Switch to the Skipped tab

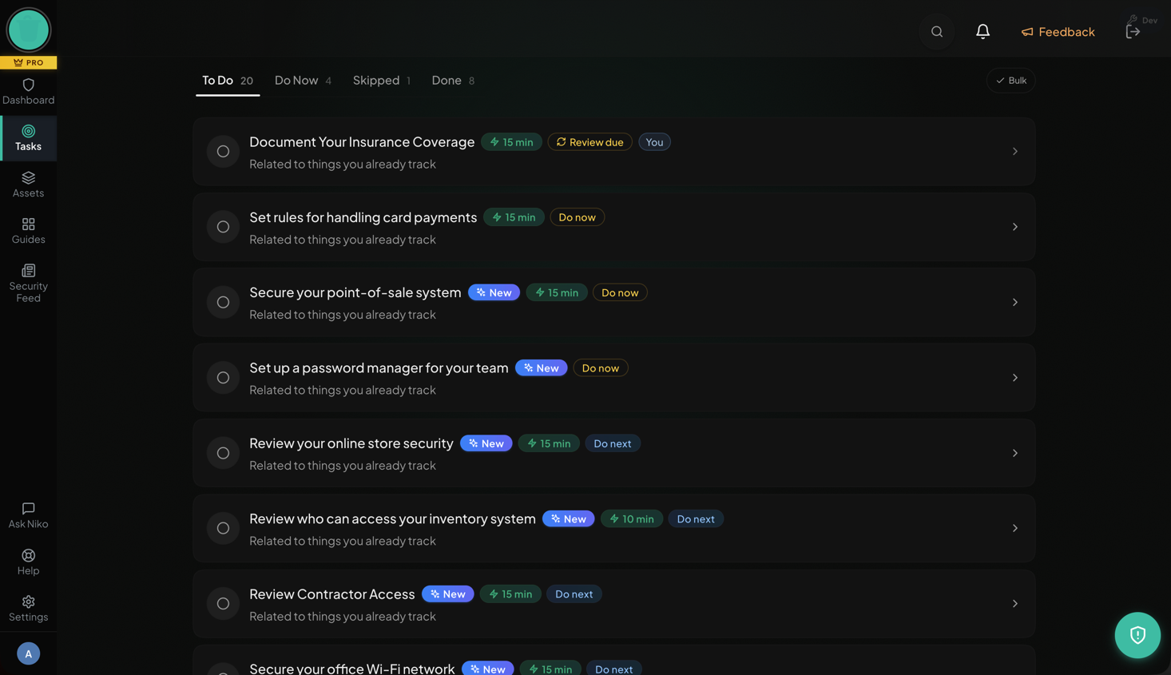click(381, 81)
